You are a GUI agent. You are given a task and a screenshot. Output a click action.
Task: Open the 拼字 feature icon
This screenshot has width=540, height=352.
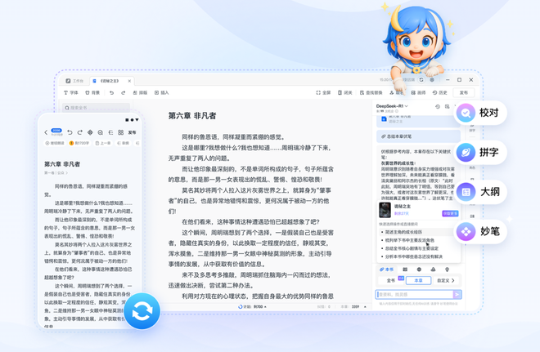point(466,152)
